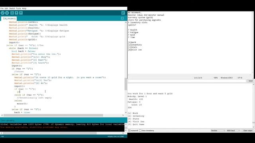Open the Edit menu

point(6,8)
